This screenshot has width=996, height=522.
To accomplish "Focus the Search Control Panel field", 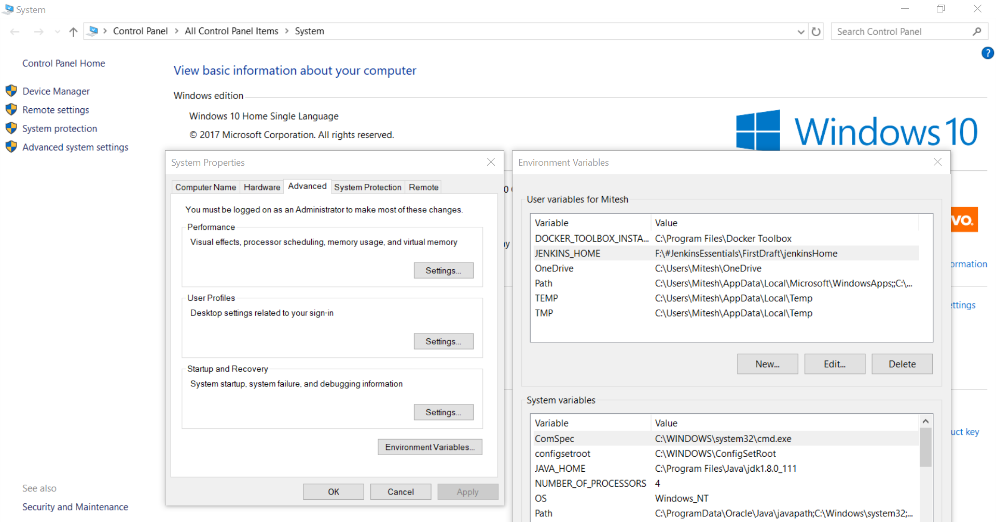I will tap(909, 32).
